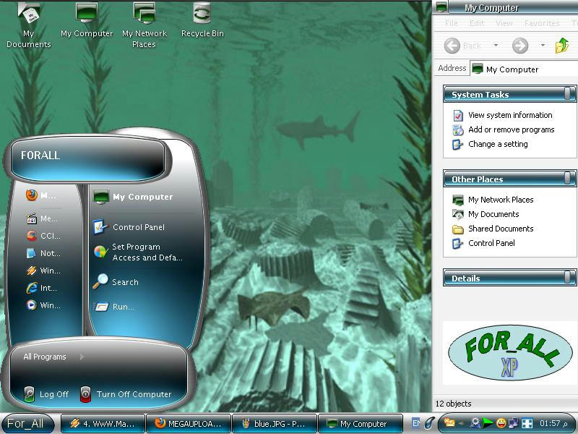The width and height of the screenshot is (578, 434).
Task: Open the Edit menu
Action: [477, 23]
